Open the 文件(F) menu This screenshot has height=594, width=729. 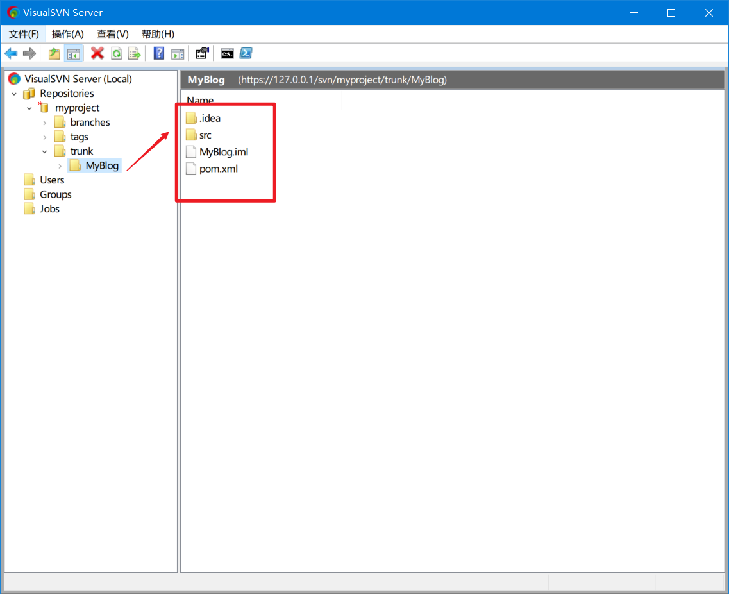pos(24,34)
